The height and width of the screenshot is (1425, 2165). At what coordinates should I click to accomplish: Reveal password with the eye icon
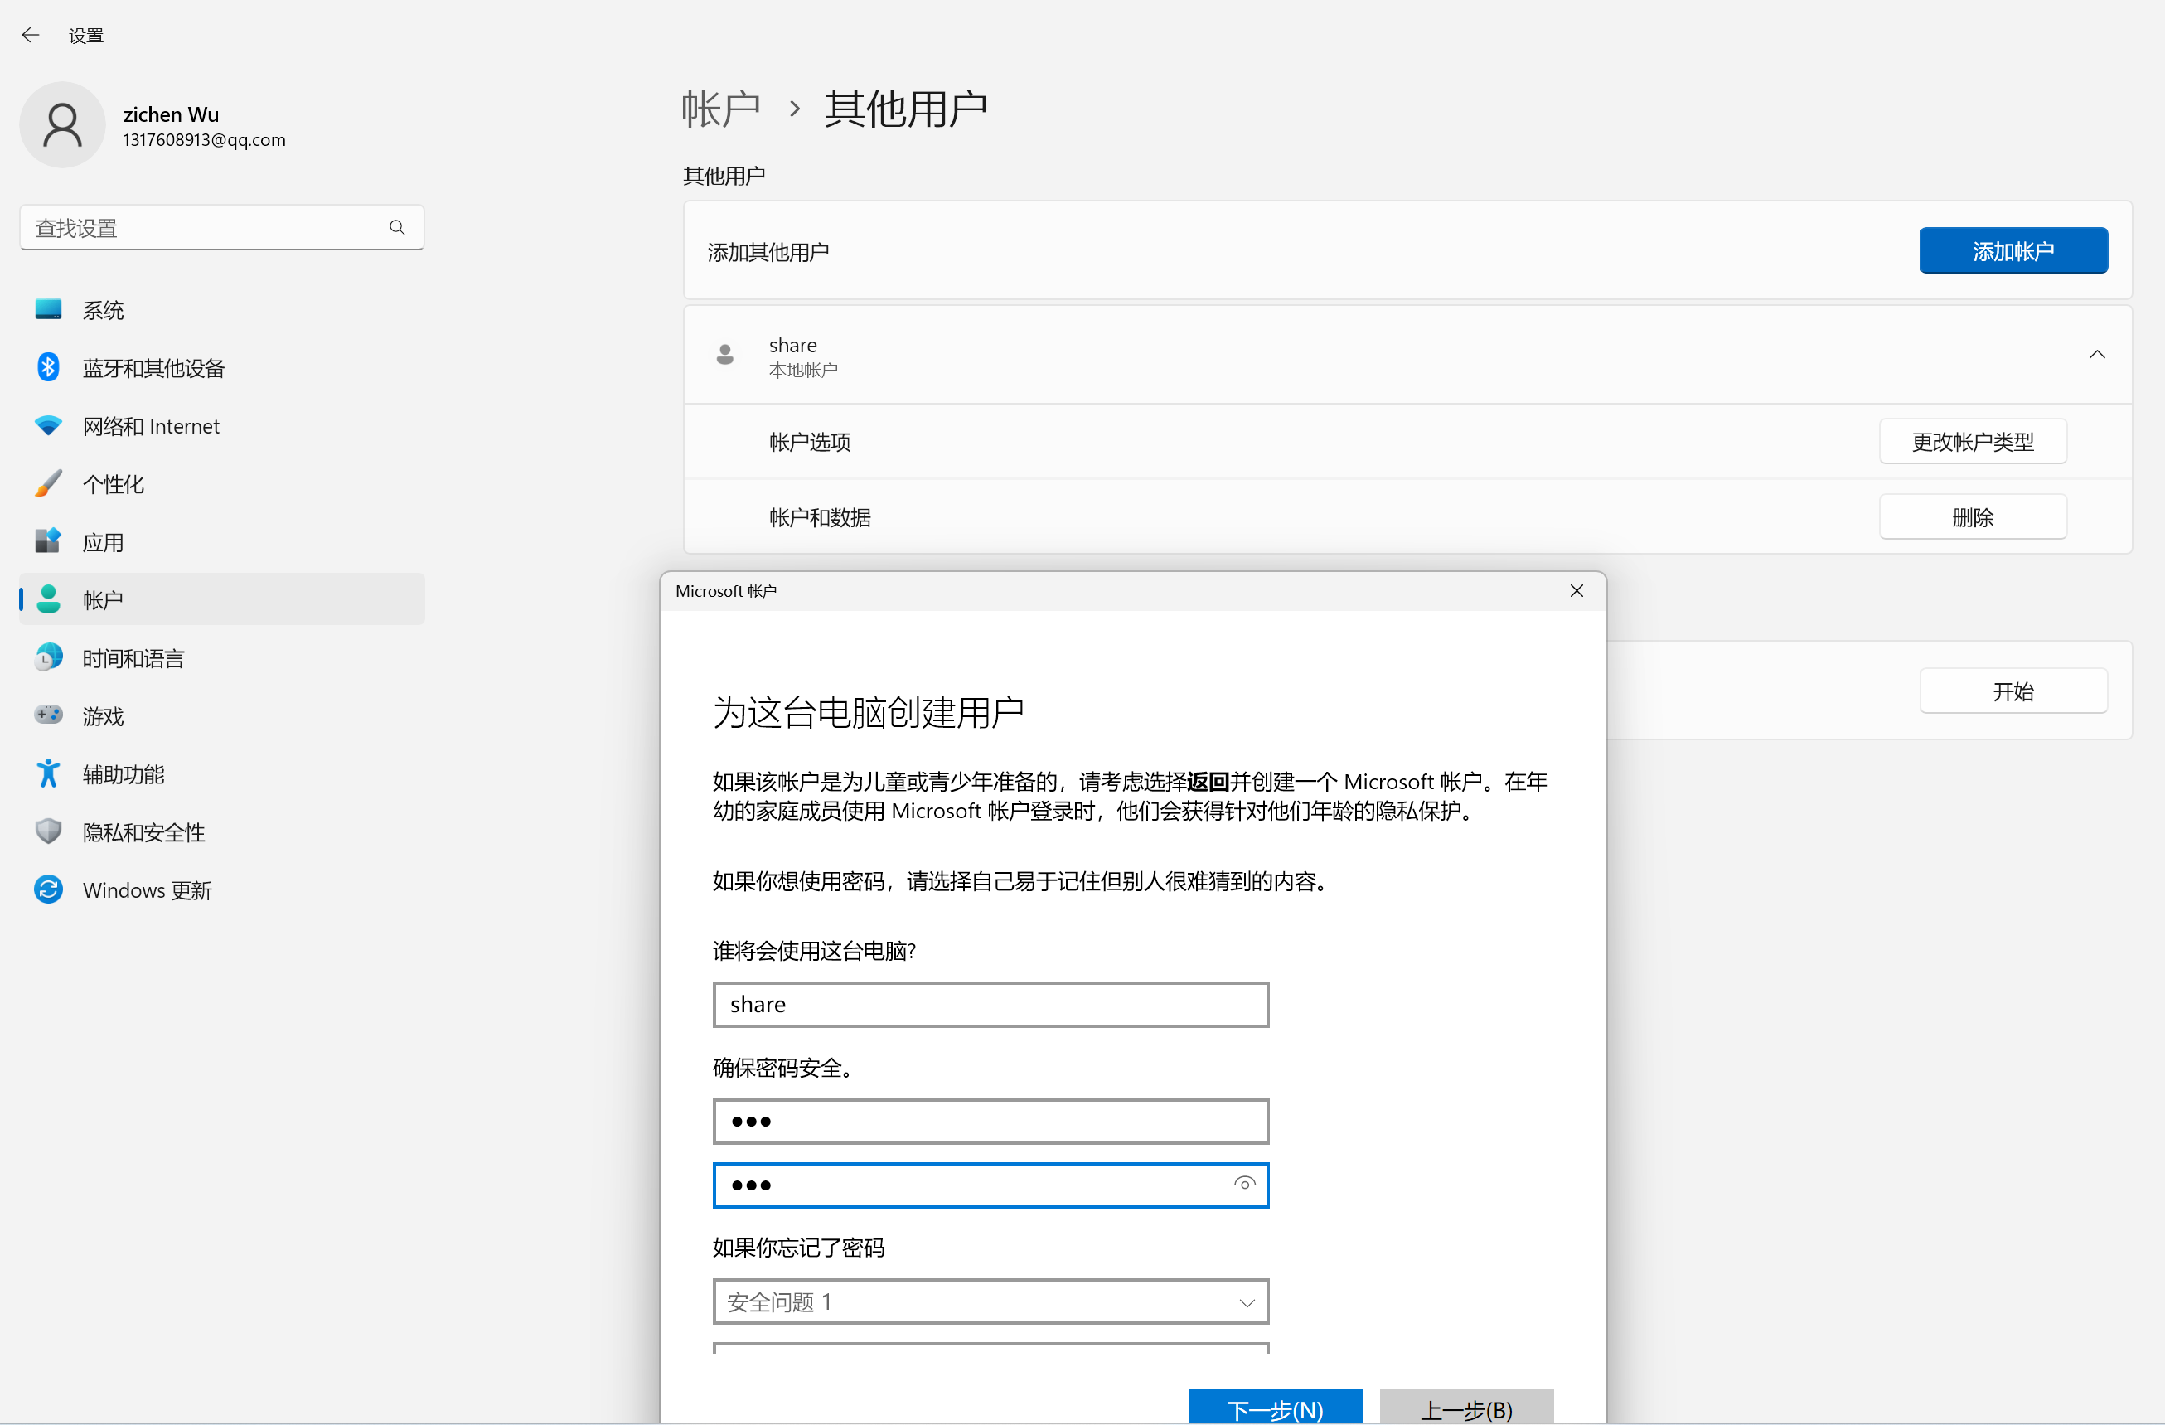pyautogui.click(x=1243, y=1184)
